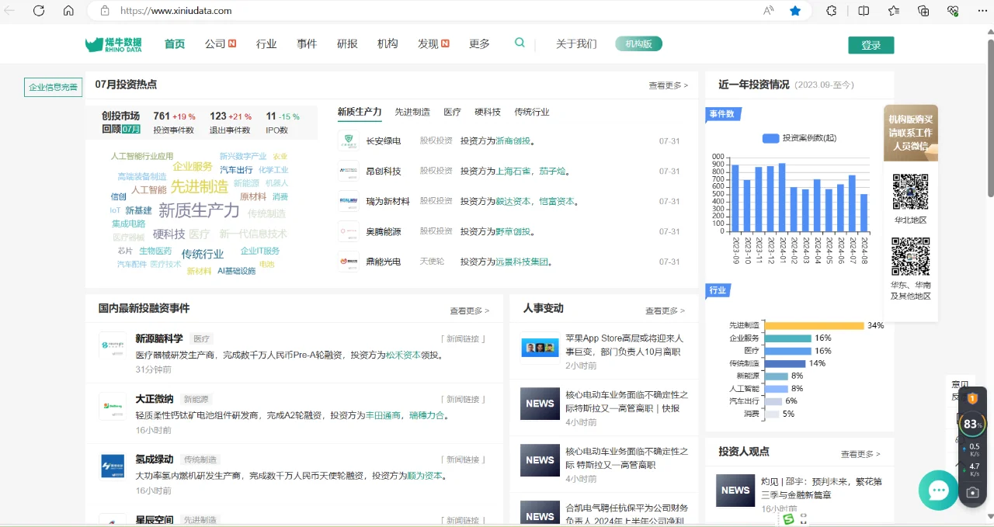The width and height of the screenshot is (994, 527).
Task: Open the 更多 navigation menu
Action: [x=479, y=44]
